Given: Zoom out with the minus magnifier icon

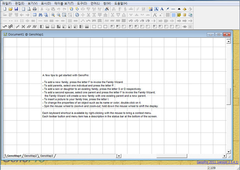Looking at the screenshot, I should click(x=59, y=15).
